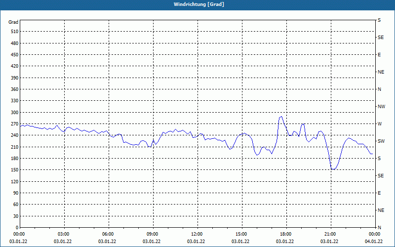Click the 300 degree axis label
The height and width of the screenshot is (247, 395).
[x=15, y=113]
